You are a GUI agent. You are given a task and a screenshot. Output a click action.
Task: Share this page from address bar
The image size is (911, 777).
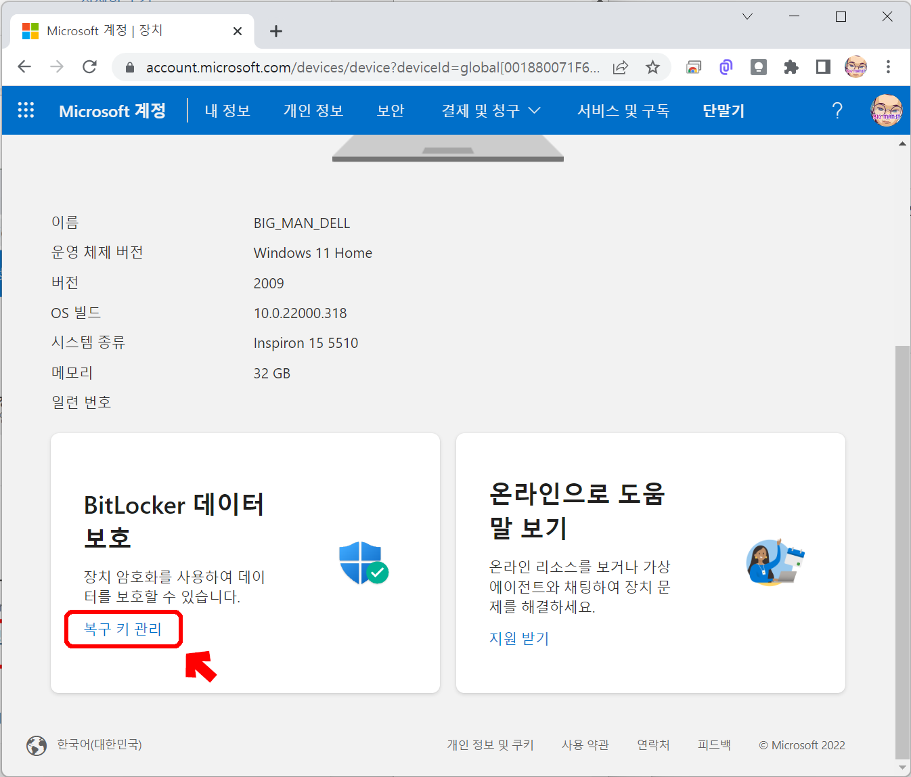coord(620,67)
